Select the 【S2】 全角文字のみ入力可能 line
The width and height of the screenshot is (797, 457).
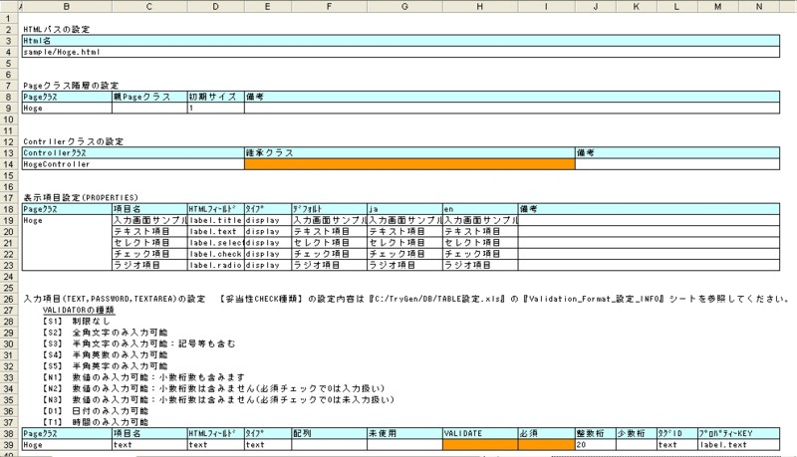[x=105, y=333]
